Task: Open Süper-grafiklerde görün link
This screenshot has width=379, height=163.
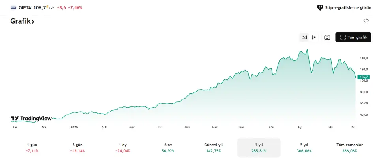Action: coord(347,7)
